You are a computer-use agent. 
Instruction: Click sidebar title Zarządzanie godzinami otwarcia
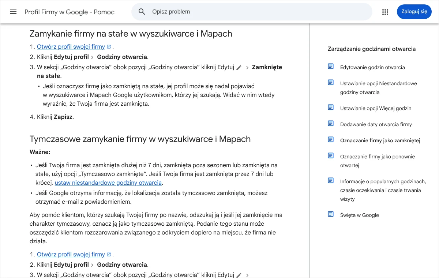372,49
